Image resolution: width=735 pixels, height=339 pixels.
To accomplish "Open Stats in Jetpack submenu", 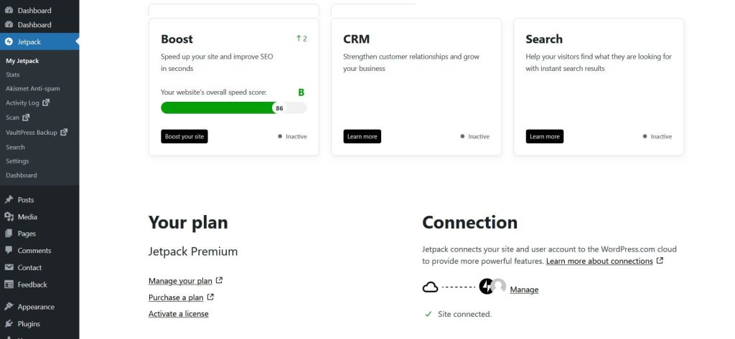I will click(x=13, y=75).
